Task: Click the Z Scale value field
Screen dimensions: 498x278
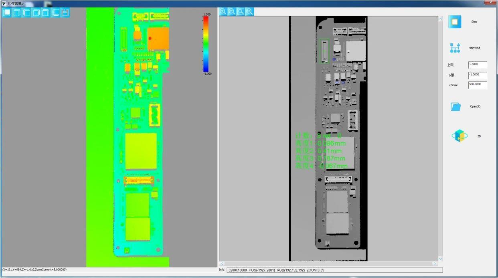Action: tap(477, 85)
